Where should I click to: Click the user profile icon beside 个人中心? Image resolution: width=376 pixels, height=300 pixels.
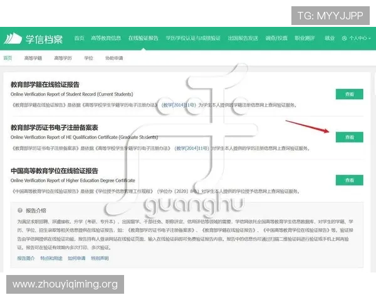[x=344, y=38]
